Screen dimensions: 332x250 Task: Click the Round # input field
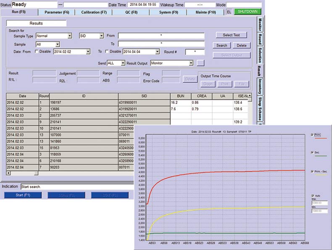pyautogui.click(x=195, y=52)
